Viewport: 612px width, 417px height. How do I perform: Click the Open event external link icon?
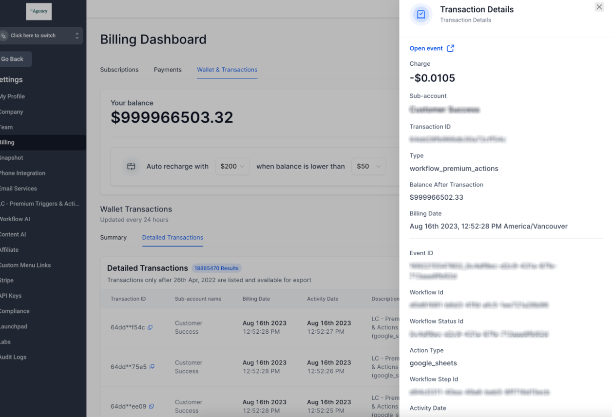[x=450, y=48]
